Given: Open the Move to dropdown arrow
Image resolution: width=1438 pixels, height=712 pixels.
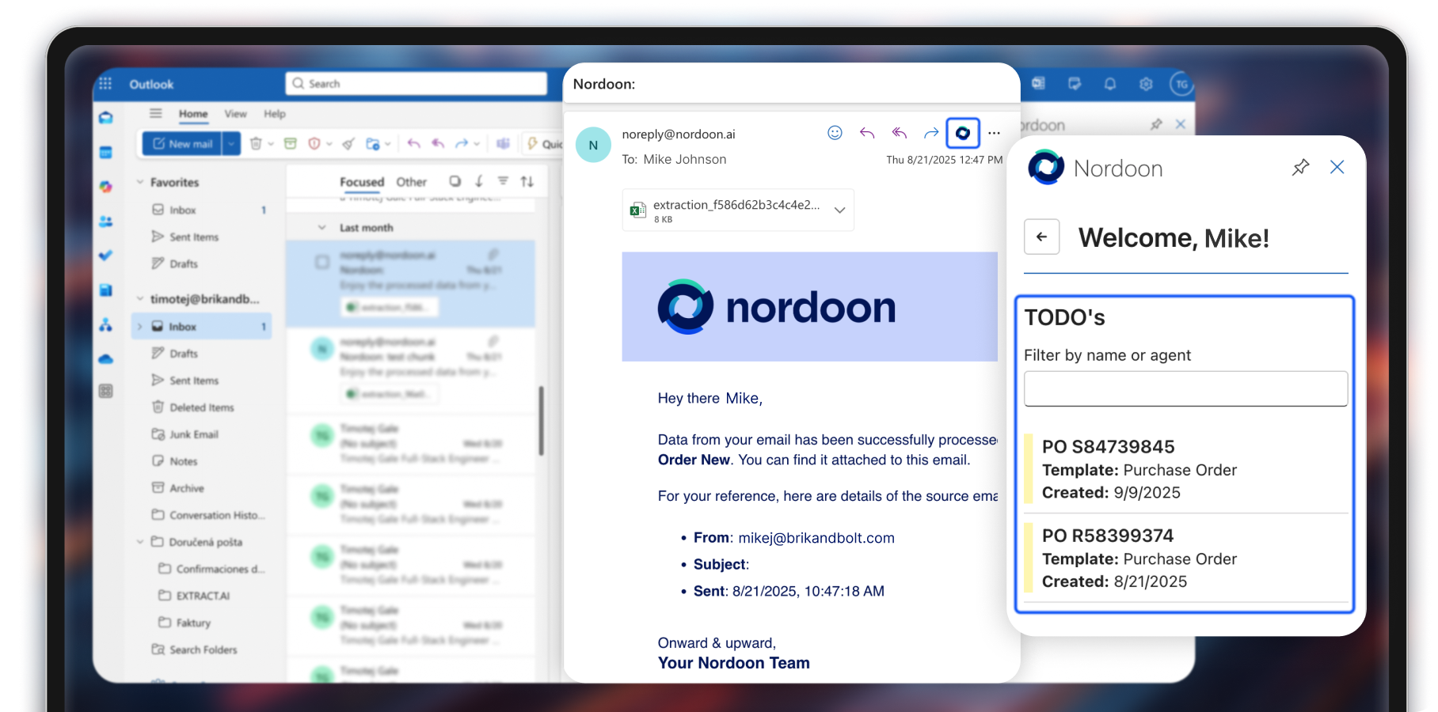Looking at the screenshot, I should point(388,144).
